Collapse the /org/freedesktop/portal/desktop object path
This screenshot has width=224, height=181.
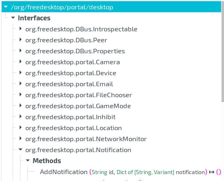click(6, 7)
